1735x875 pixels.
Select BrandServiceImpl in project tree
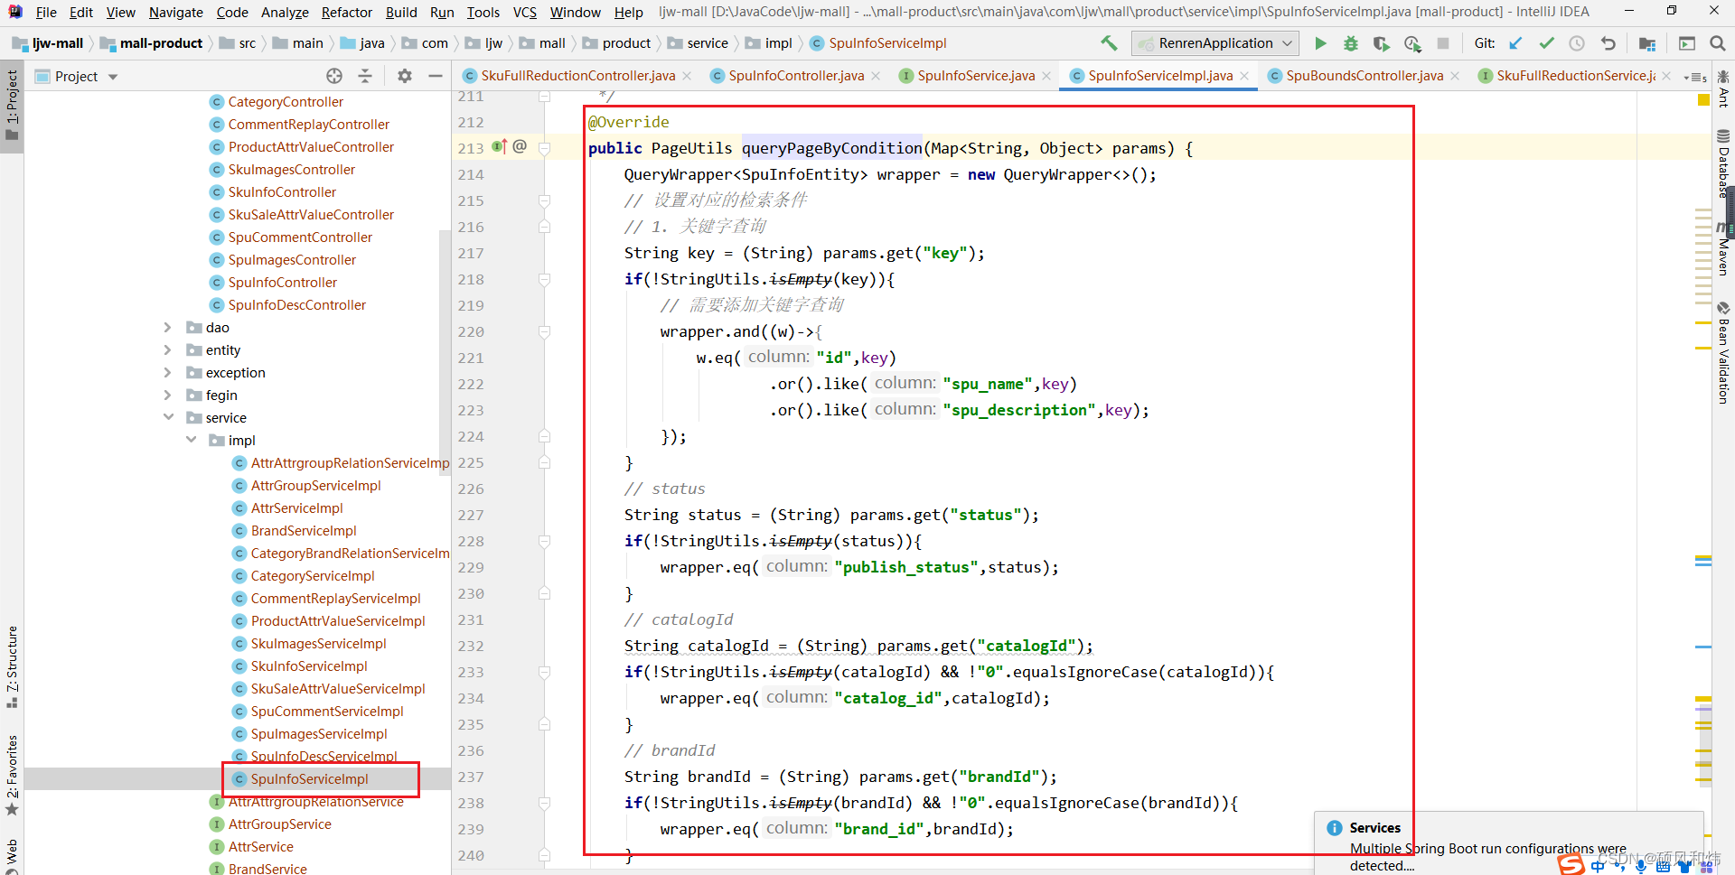304,531
